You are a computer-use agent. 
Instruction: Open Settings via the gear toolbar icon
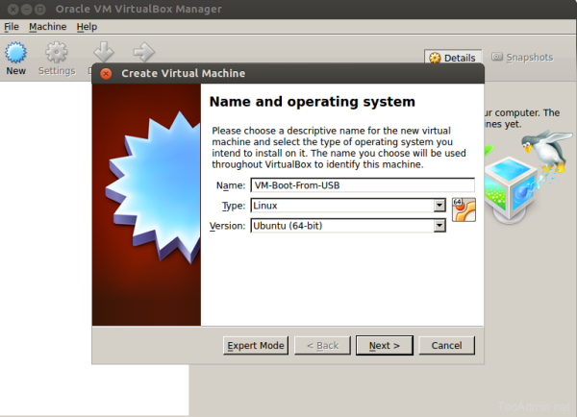click(57, 56)
